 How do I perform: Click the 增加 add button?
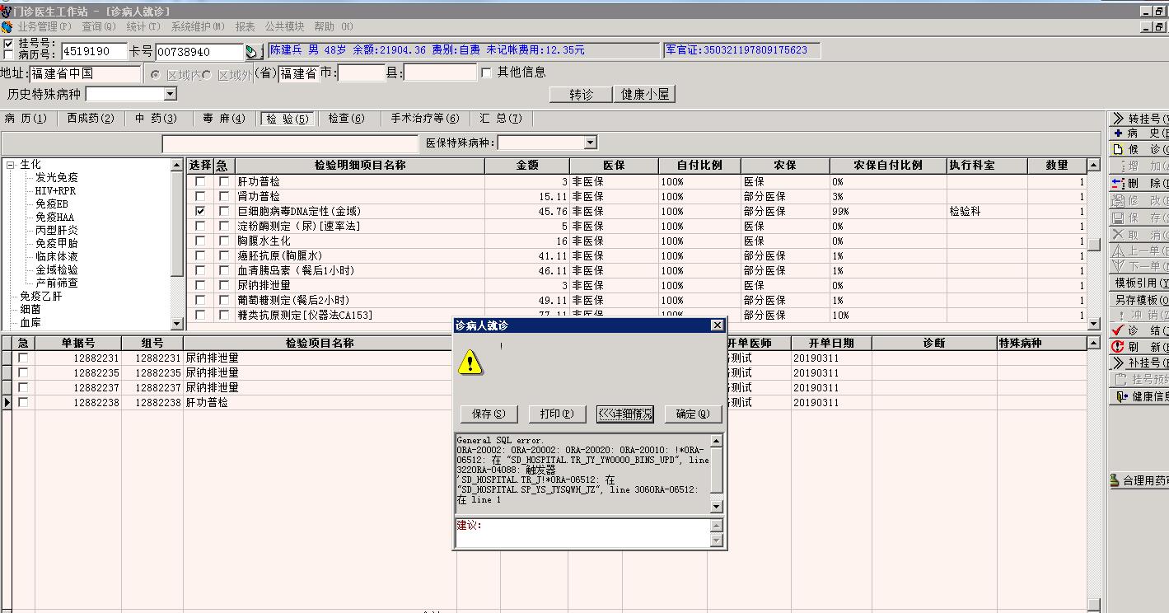coord(1139,166)
